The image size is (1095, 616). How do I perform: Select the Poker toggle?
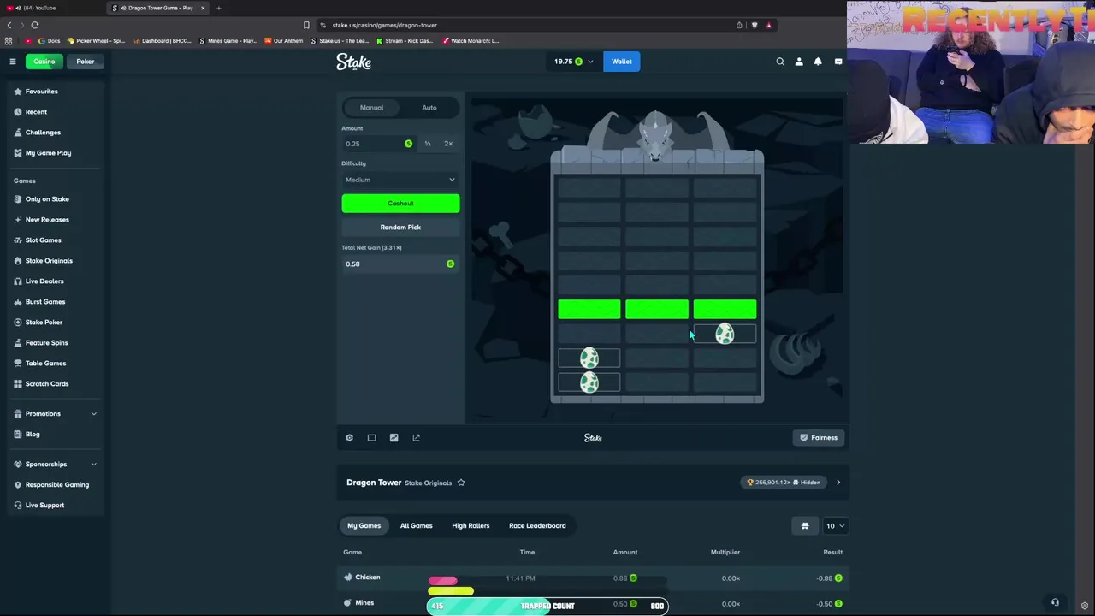[86, 62]
